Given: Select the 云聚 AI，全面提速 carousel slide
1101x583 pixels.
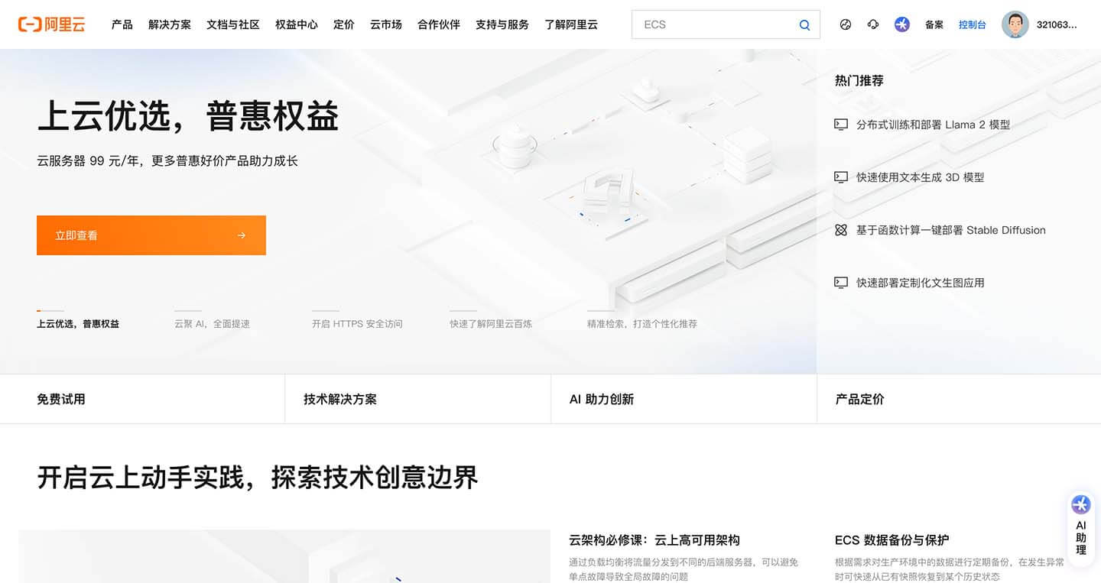Looking at the screenshot, I should 212,323.
